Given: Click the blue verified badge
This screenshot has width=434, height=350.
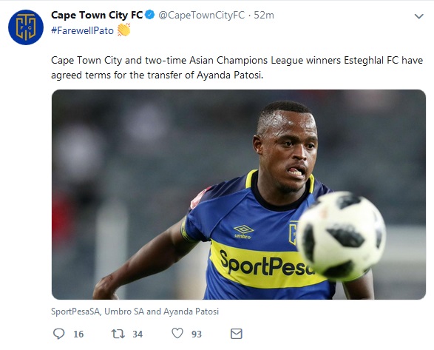Looking at the screenshot, I should click(x=150, y=15).
